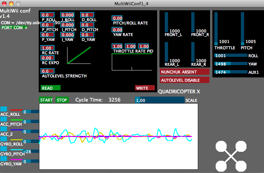This screenshot has width=264, height=173.
Task: Select the RC RATE value field
Action: 48,48
